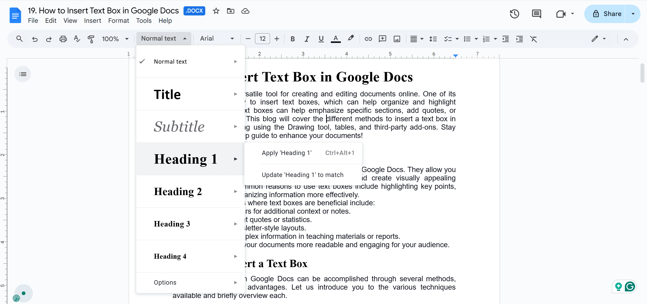The image size is (647, 304).
Task: Expand numbered list options arrow
Action: [495, 39]
